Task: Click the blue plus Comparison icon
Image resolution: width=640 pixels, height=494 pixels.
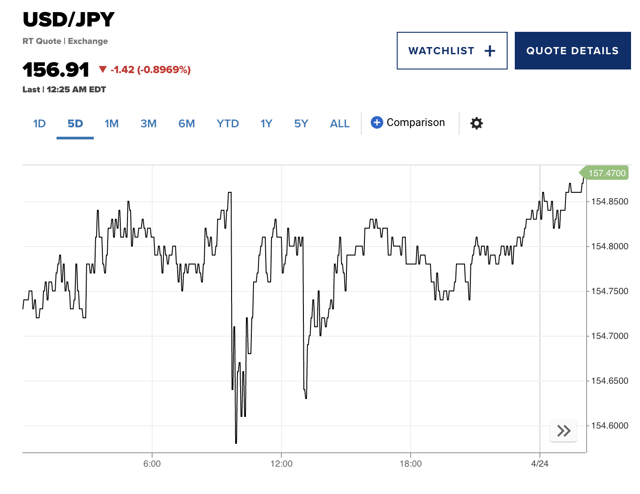Action: 377,122
